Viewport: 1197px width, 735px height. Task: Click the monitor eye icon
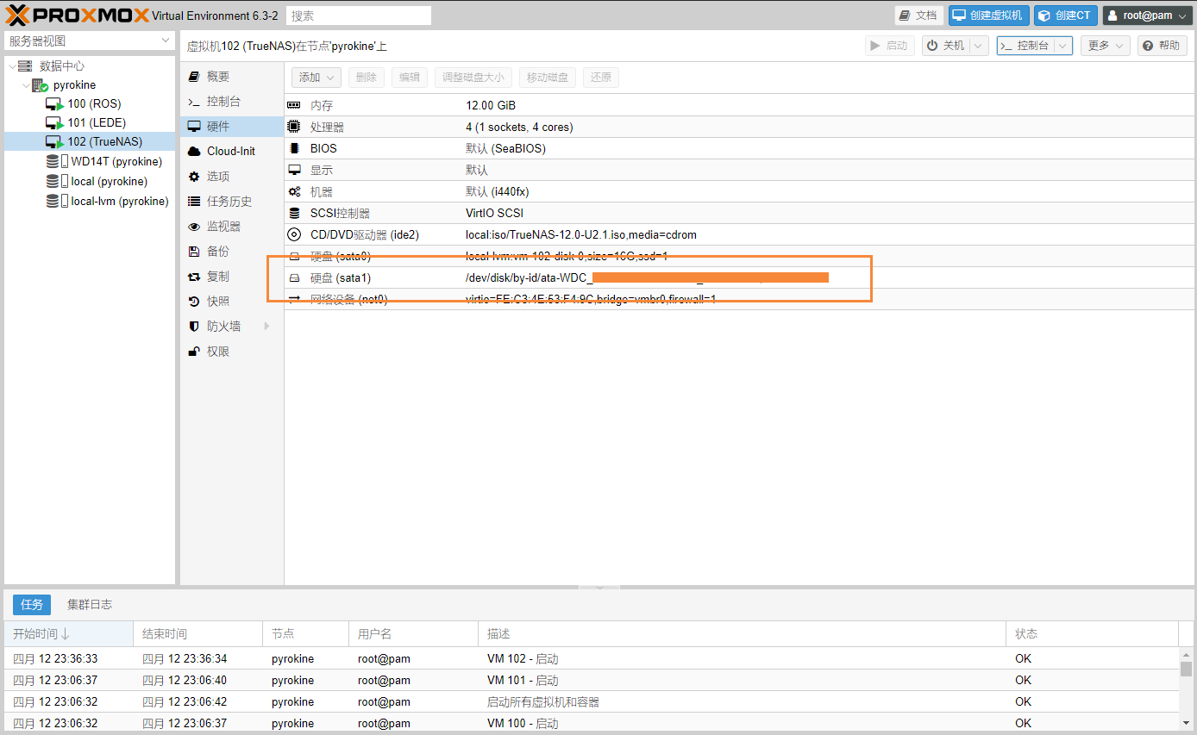click(194, 227)
